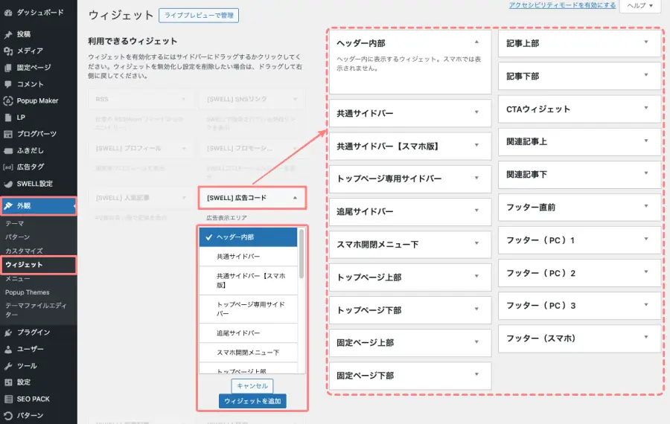The height and width of the screenshot is (424, 670).
Task: Expand the 固定ページ下部 area
Action: [476, 374]
